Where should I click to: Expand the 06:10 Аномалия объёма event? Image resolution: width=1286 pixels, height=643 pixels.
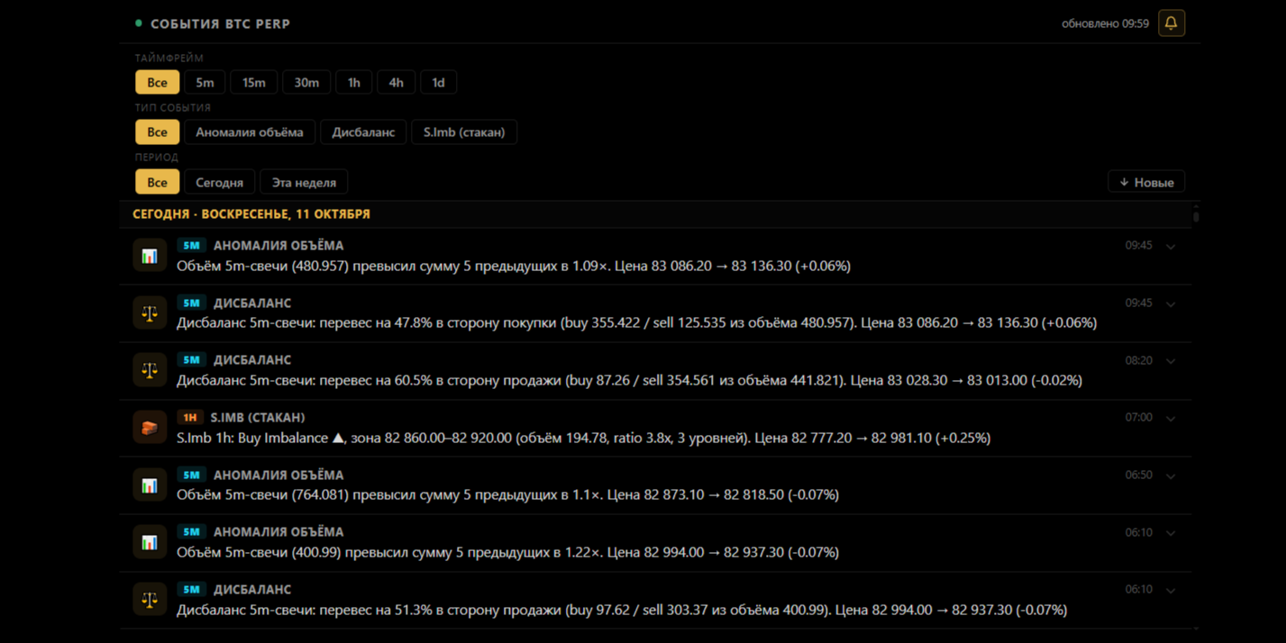click(x=1171, y=533)
